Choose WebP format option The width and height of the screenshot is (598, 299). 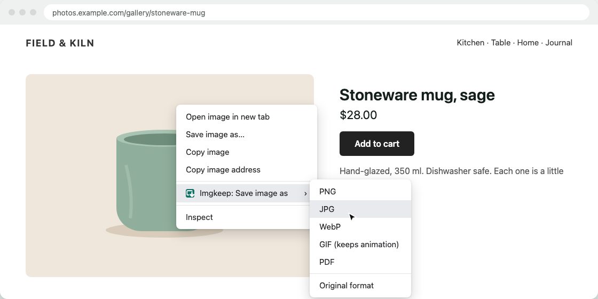click(360, 227)
